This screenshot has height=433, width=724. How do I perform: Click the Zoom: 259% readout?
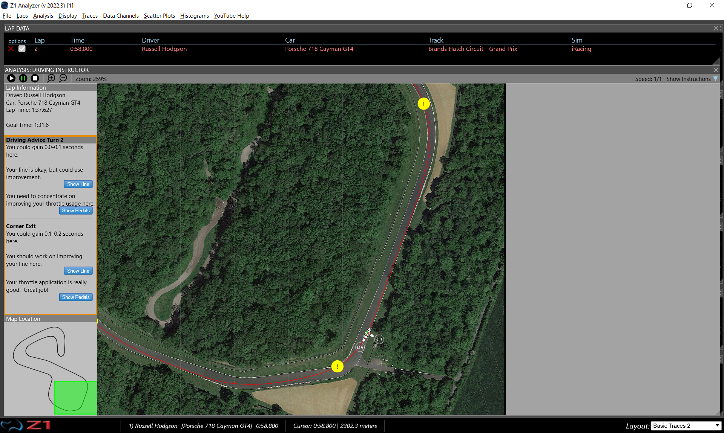coord(91,79)
